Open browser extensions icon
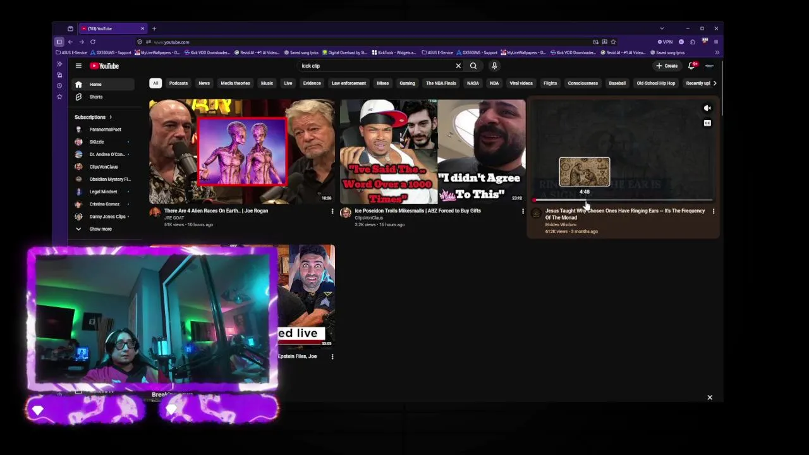809x455 pixels. click(x=693, y=42)
